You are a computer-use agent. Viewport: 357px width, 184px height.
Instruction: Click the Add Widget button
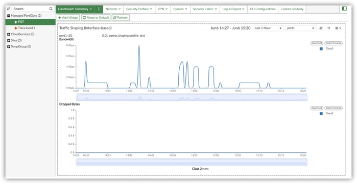(68, 18)
